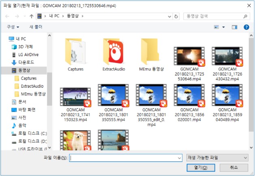Expand the file name history dropdown
255x176 pixels.
(x=179, y=158)
